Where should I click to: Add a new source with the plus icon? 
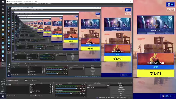pyautogui.click(x=31, y=95)
